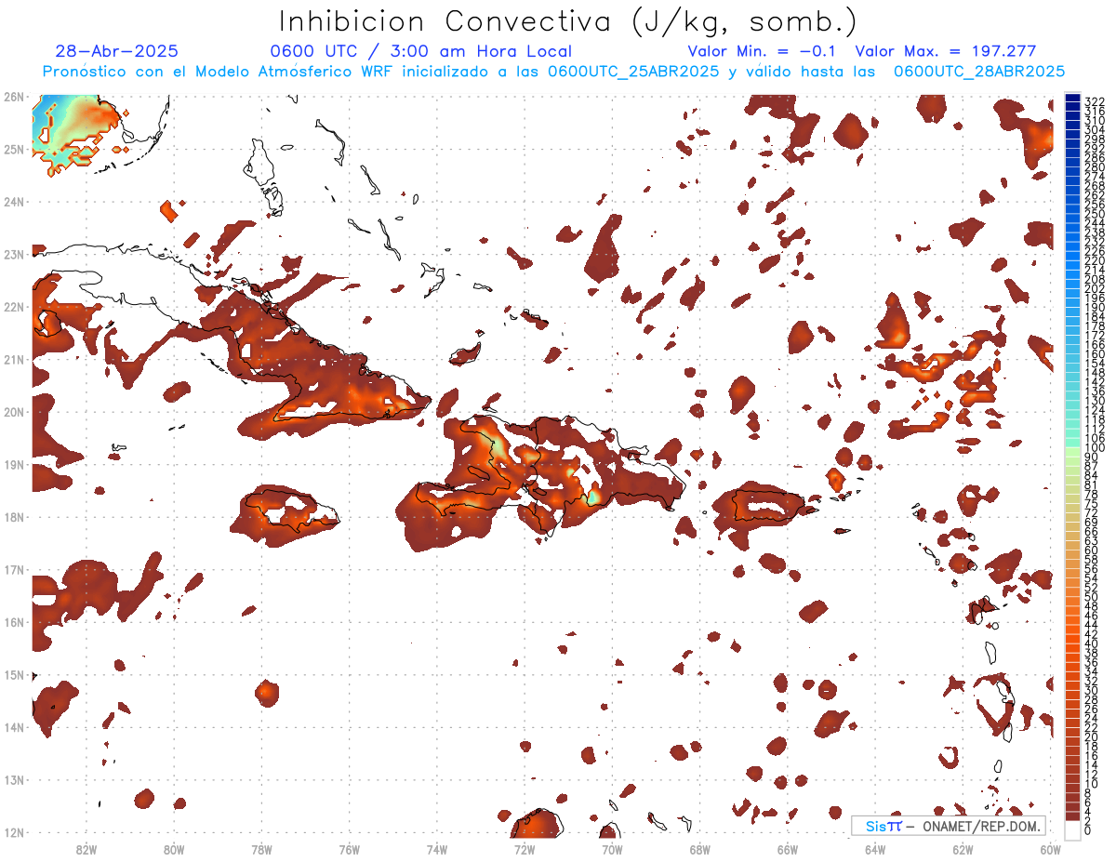Click the '322' value on the color legend

(x=1094, y=101)
